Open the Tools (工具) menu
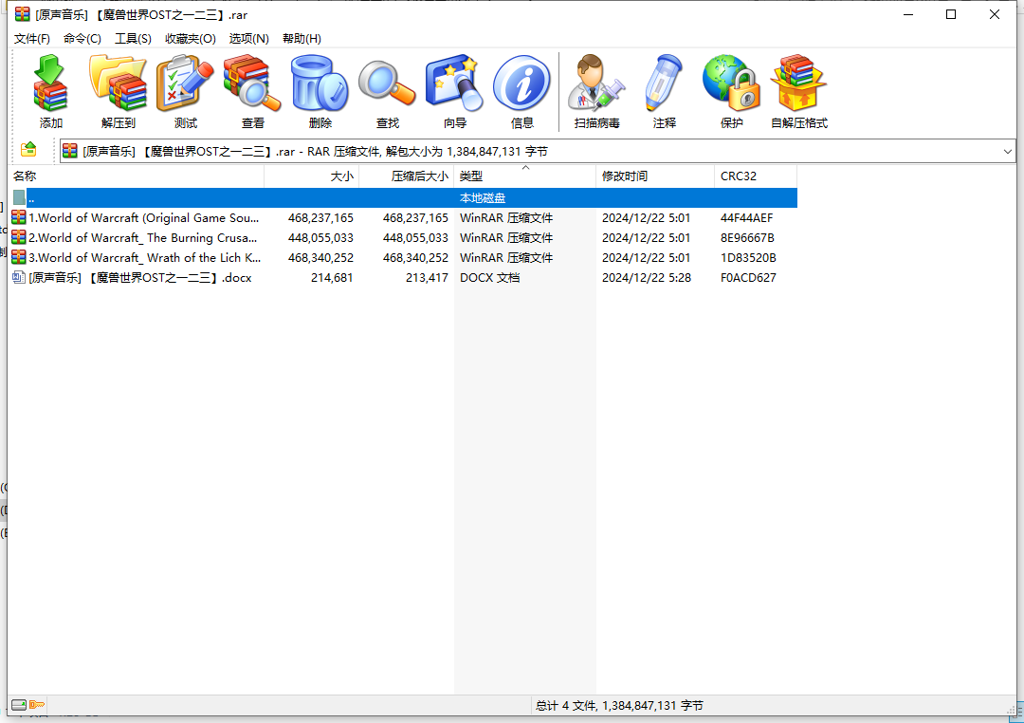Viewport: 1024px width, 723px height. [134, 39]
